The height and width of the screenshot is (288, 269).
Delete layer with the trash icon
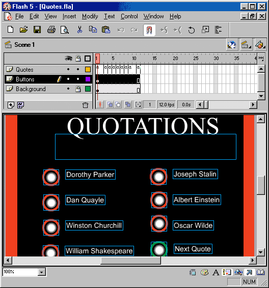click(85, 105)
